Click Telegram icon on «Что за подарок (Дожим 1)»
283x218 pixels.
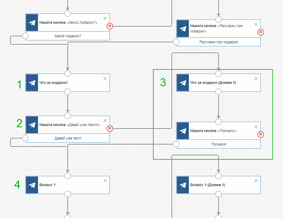pos(183,83)
